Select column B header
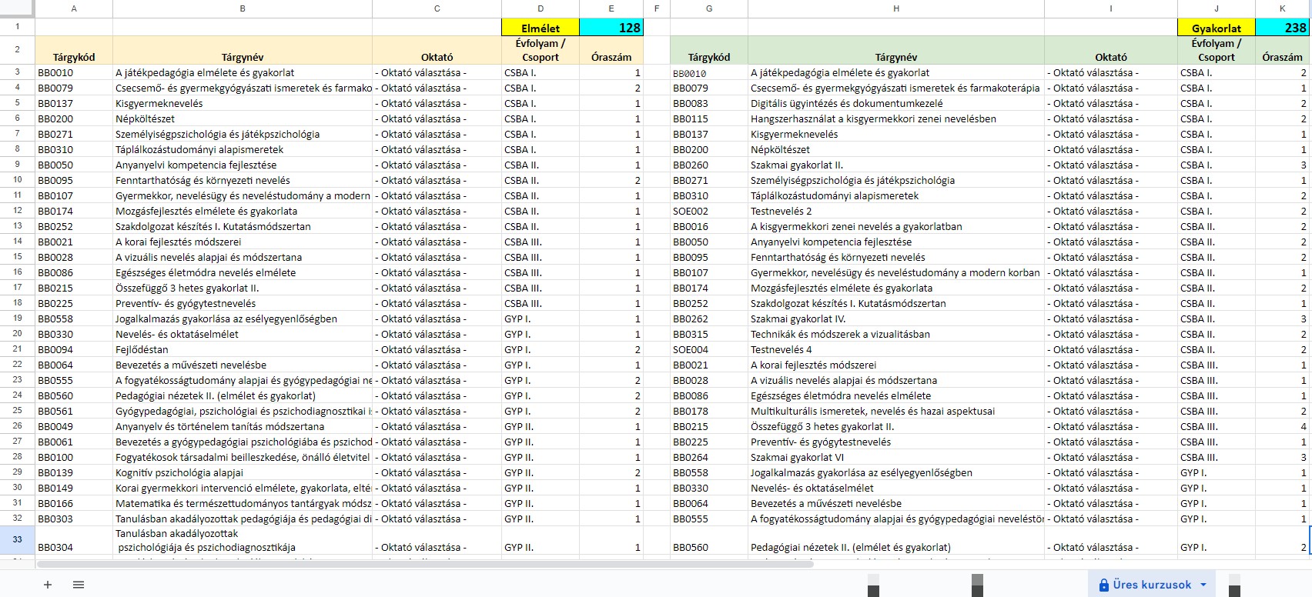The width and height of the screenshot is (1312, 597). pyautogui.click(x=243, y=8)
